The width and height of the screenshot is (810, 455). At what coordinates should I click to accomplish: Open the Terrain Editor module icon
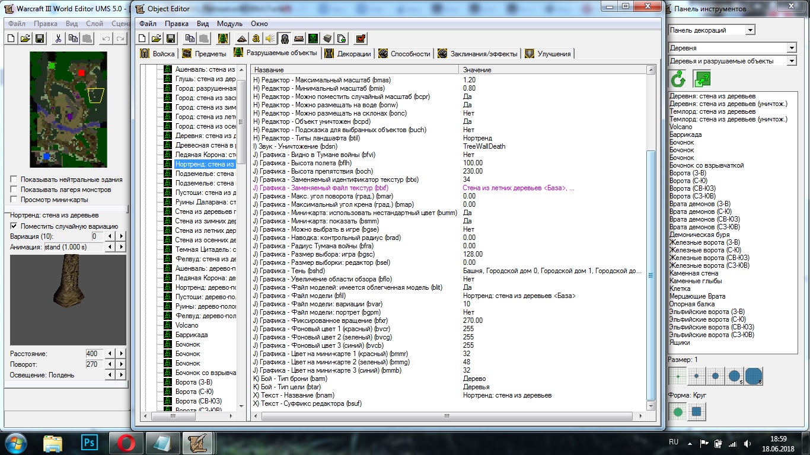click(x=243, y=39)
